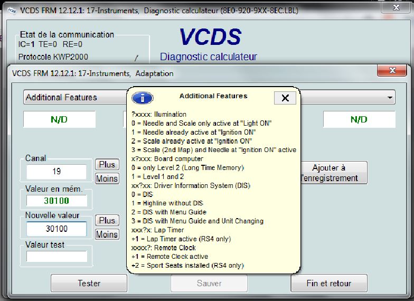Click the empty Valeur test field
This screenshot has height=301, width=414.
[57, 257]
